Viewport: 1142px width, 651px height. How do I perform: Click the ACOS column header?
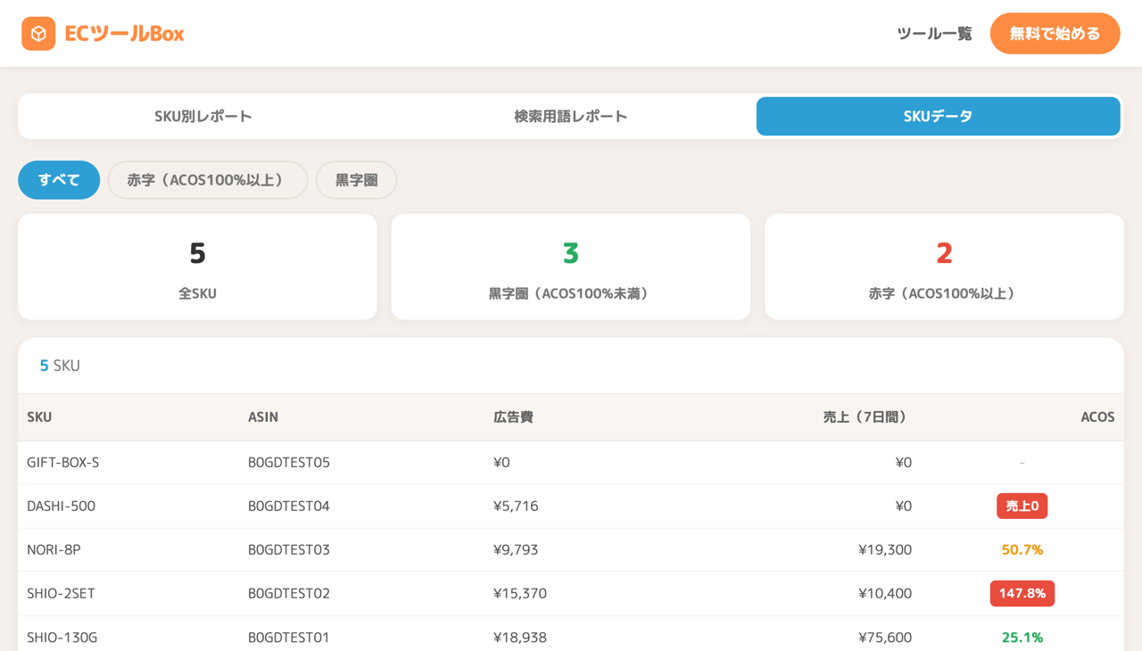[x=1097, y=417]
